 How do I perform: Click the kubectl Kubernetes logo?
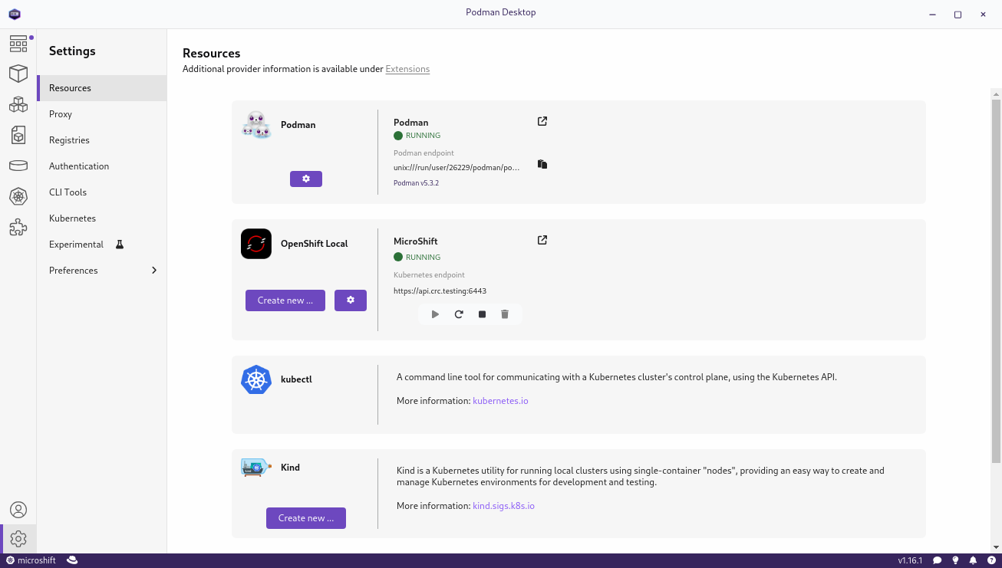coord(256,379)
